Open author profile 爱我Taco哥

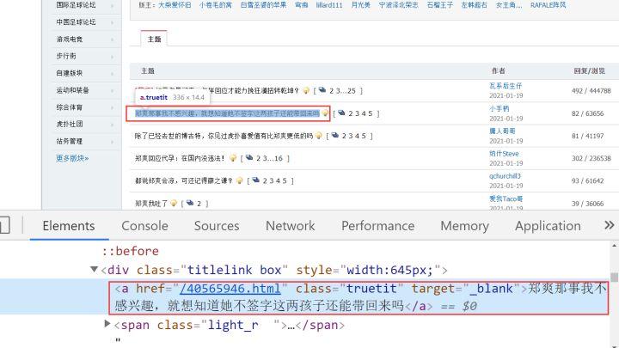tap(506, 198)
